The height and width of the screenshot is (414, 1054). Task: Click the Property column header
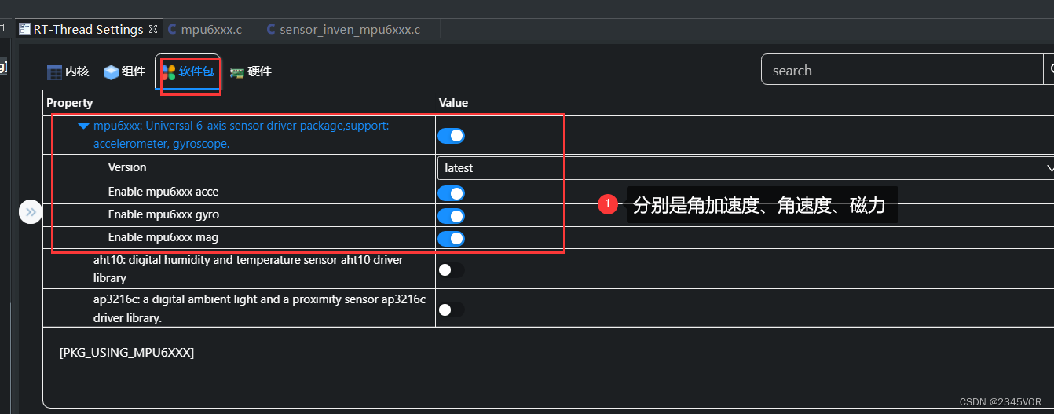70,103
